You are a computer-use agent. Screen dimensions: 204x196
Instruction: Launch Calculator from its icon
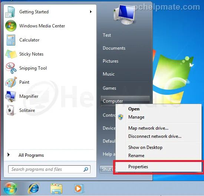11,40
